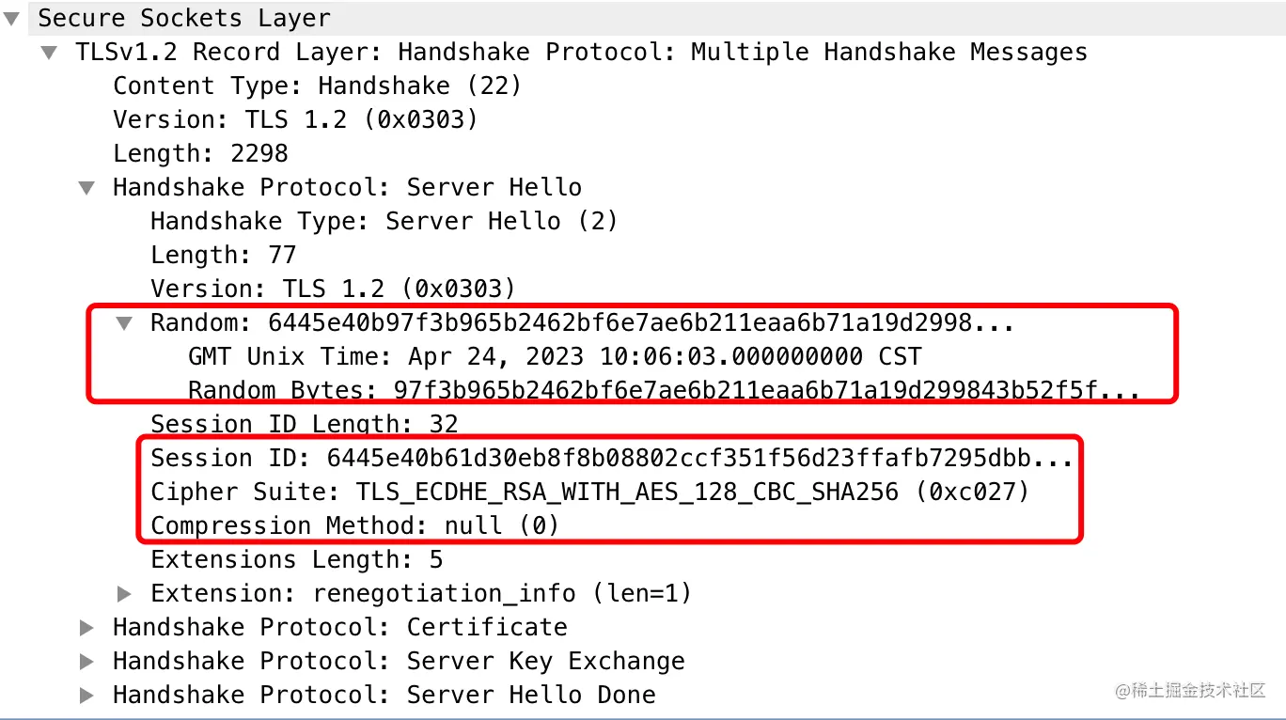Viewport: 1286px width, 720px height.
Task: Collapse the Server Hello handshake protocol
Action: click(x=86, y=187)
